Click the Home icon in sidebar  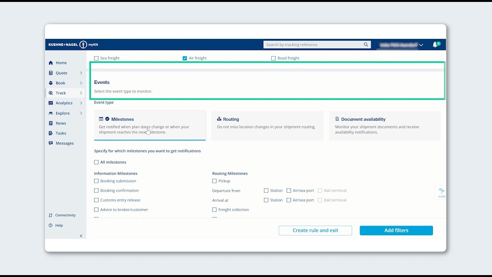pyautogui.click(x=51, y=63)
